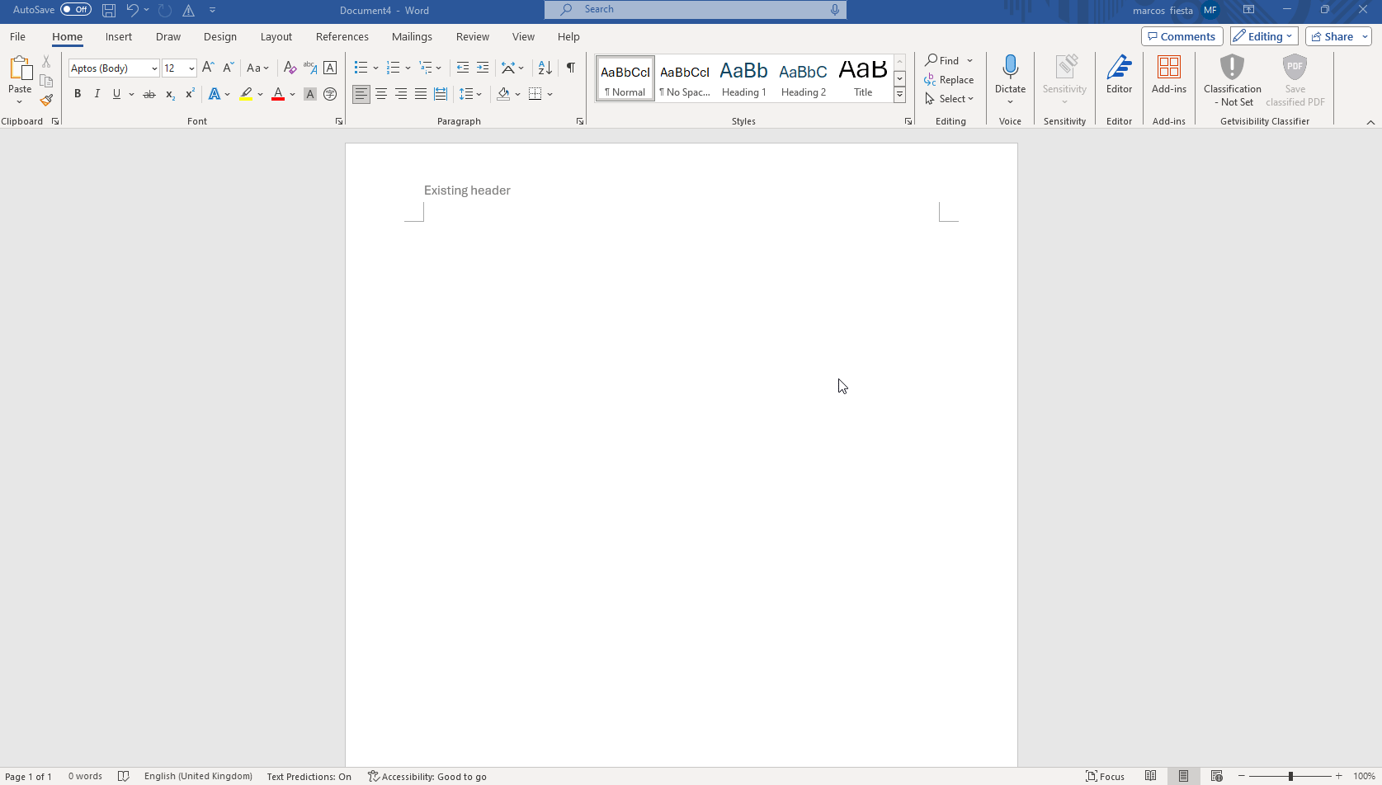Expand the Change Case menu
The height and width of the screenshot is (785, 1382).
coord(257,68)
